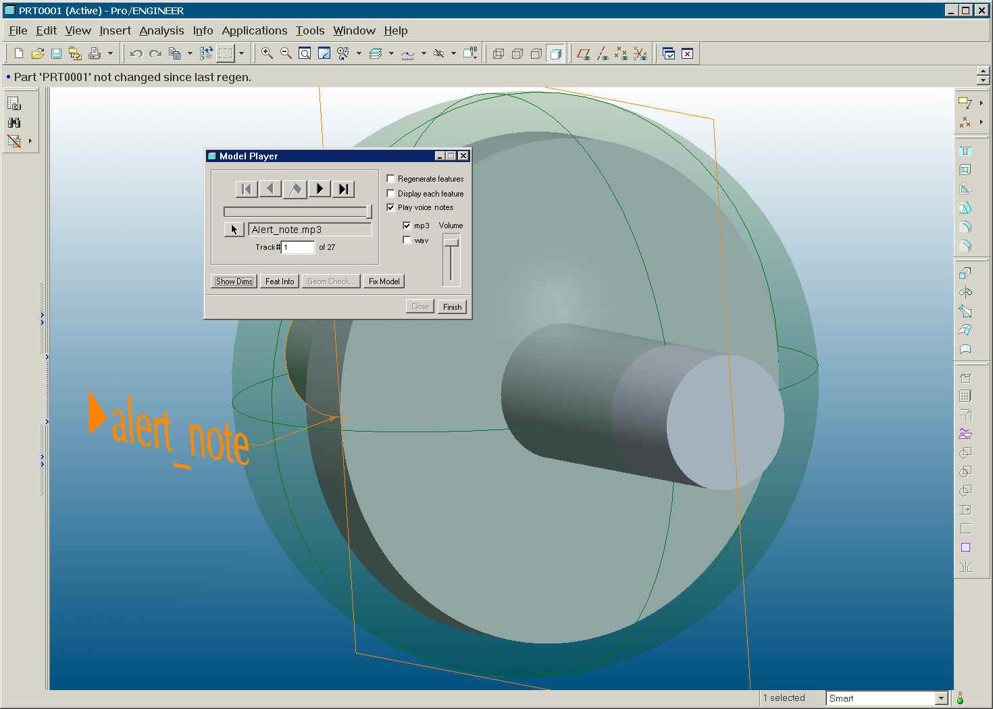Image resolution: width=993 pixels, height=709 pixels.
Task: Click the Finish button
Action: [452, 307]
